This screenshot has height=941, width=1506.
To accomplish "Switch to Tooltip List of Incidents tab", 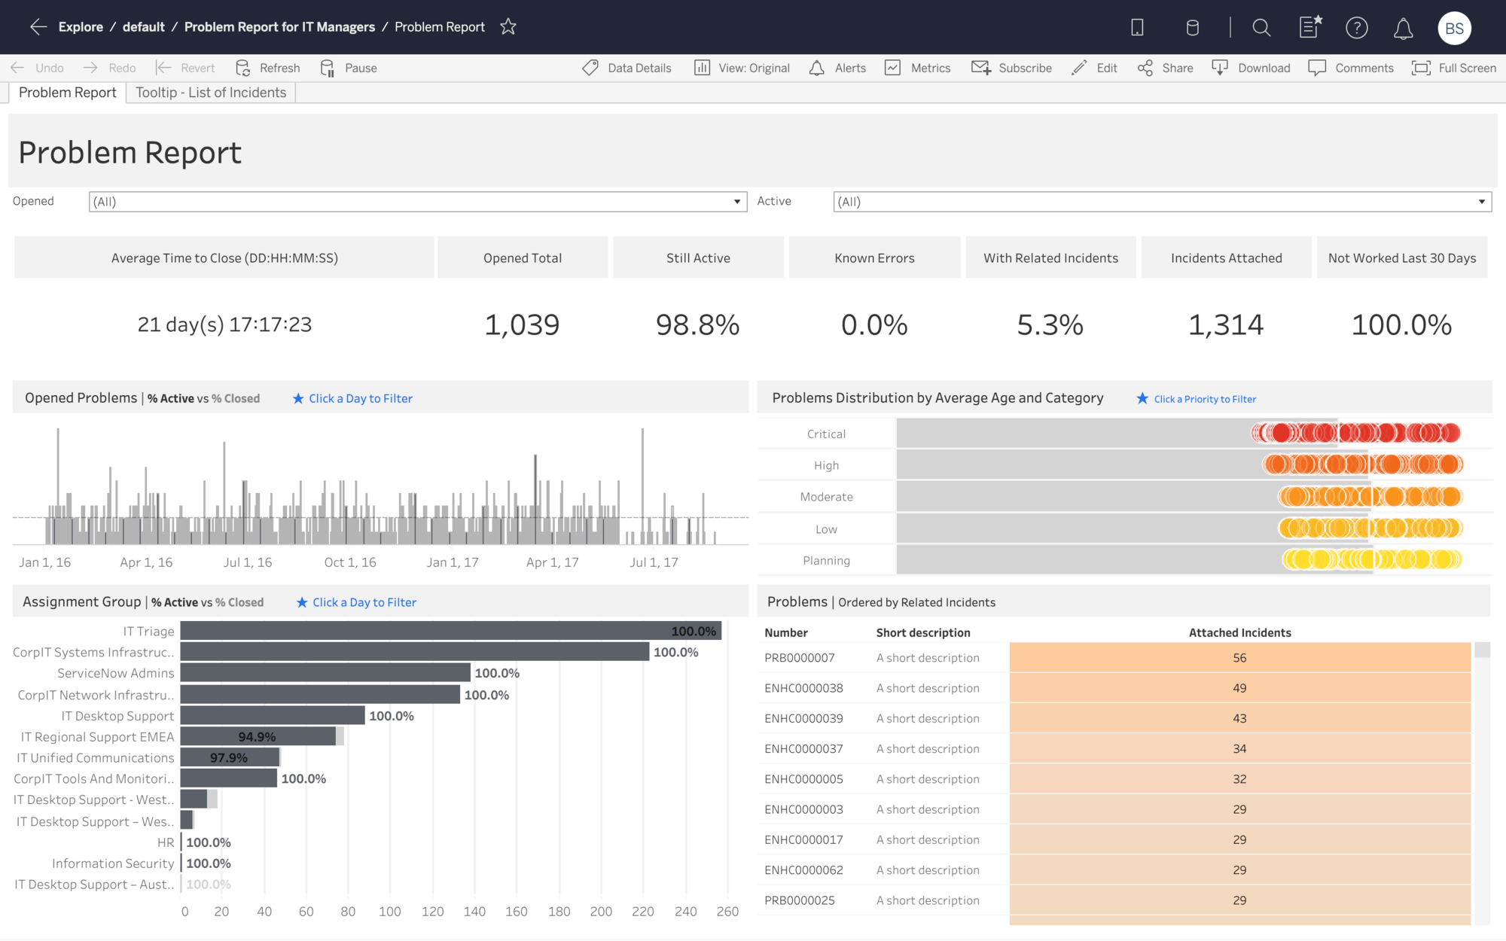I will click(x=212, y=92).
